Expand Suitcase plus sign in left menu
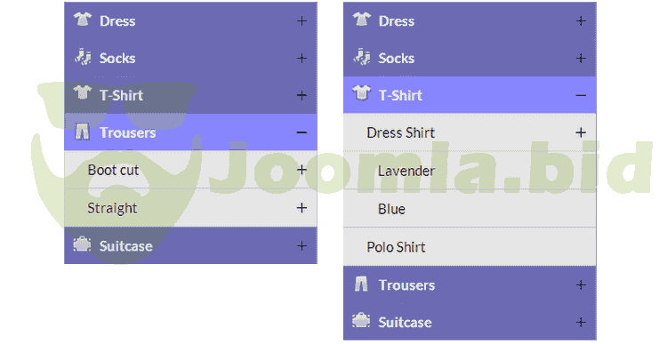This screenshot has width=667, height=344. pyautogui.click(x=301, y=245)
